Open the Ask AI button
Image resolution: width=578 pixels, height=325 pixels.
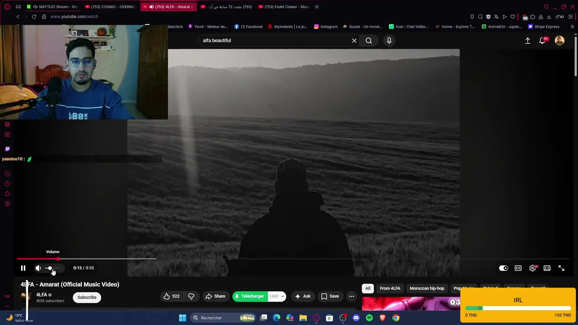[303, 296]
